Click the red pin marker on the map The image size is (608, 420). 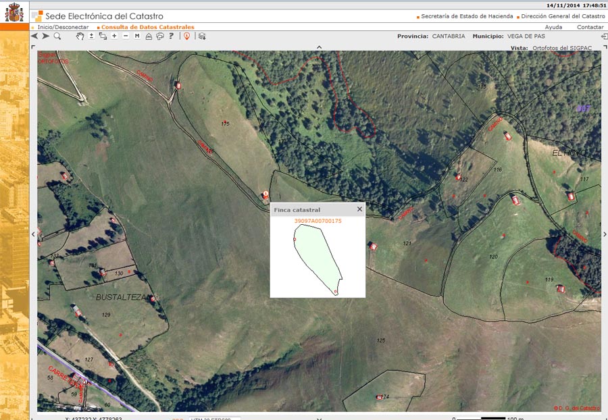[x=265, y=193]
